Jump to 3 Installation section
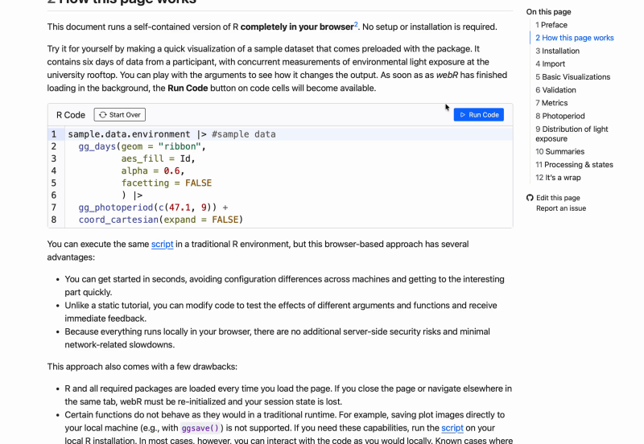 click(557, 51)
